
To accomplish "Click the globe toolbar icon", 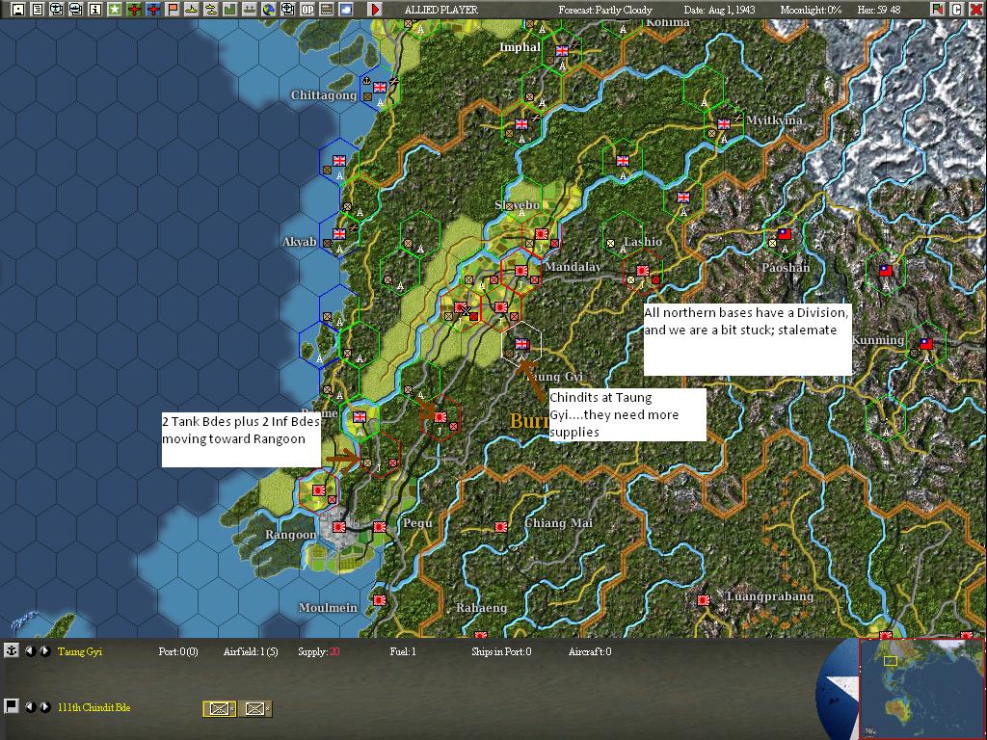I will (x=269, y=9).
